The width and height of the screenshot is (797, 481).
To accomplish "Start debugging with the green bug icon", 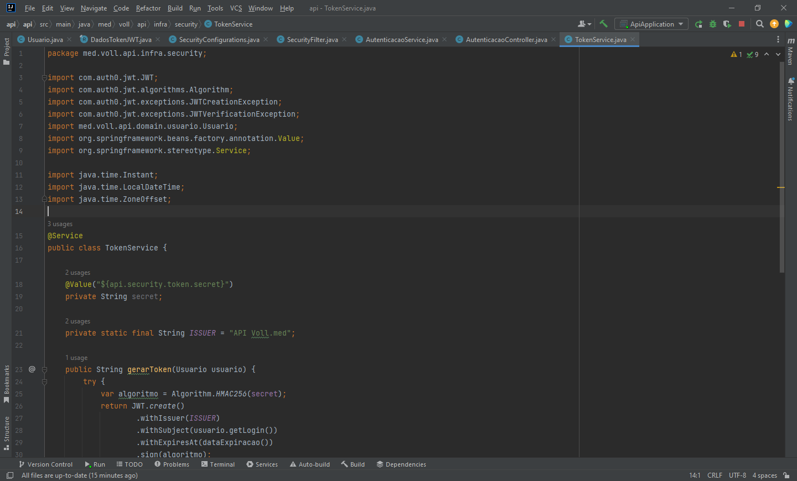I will point(713,24).
